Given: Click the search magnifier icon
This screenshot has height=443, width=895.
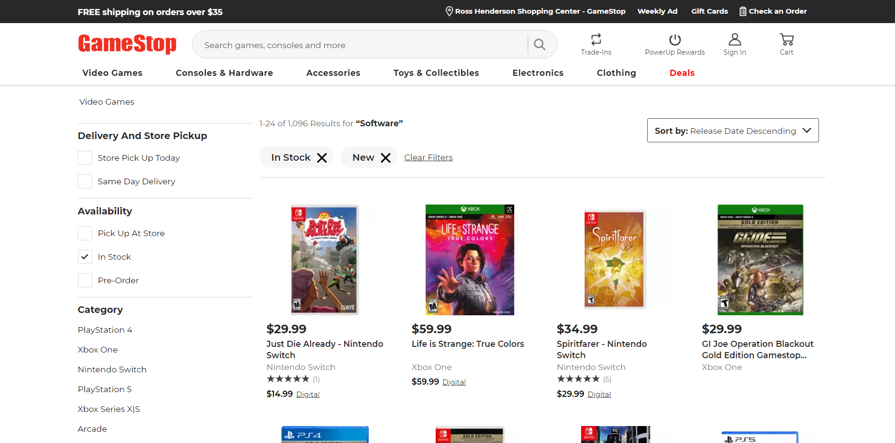Looking at the screenshot, I should click(540, 44).
